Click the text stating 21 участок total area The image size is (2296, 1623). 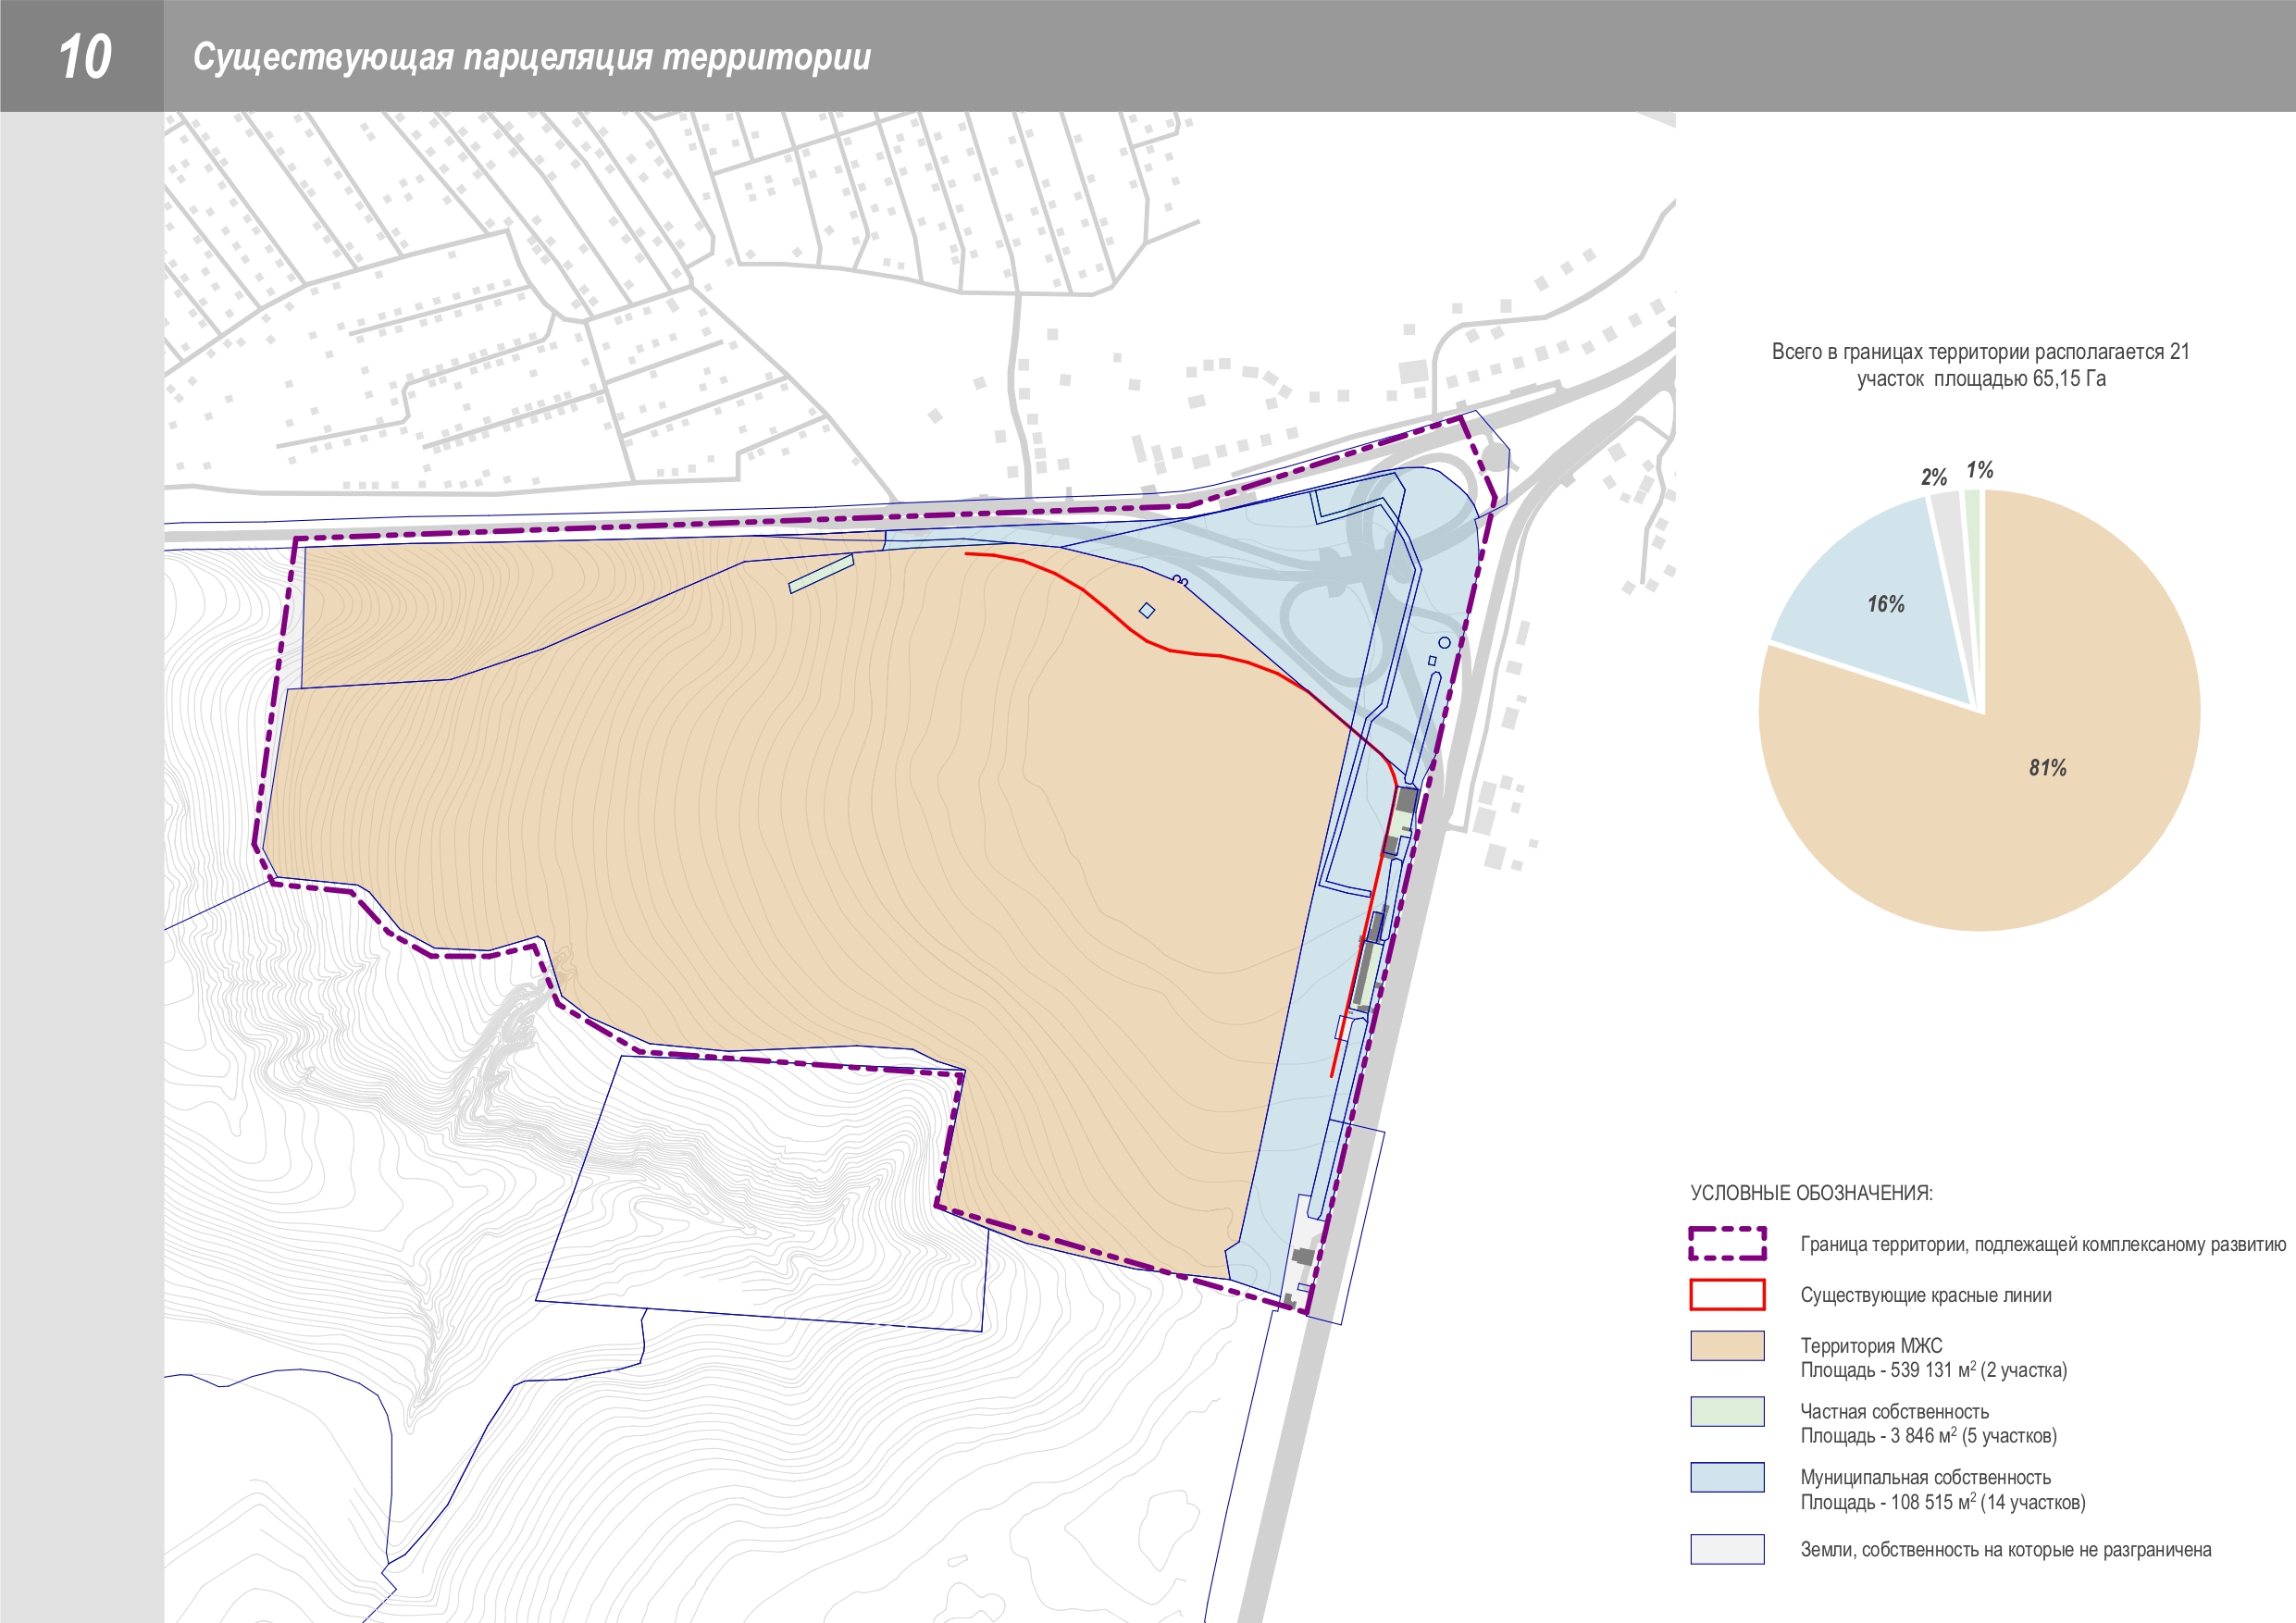click(1980, 365)
